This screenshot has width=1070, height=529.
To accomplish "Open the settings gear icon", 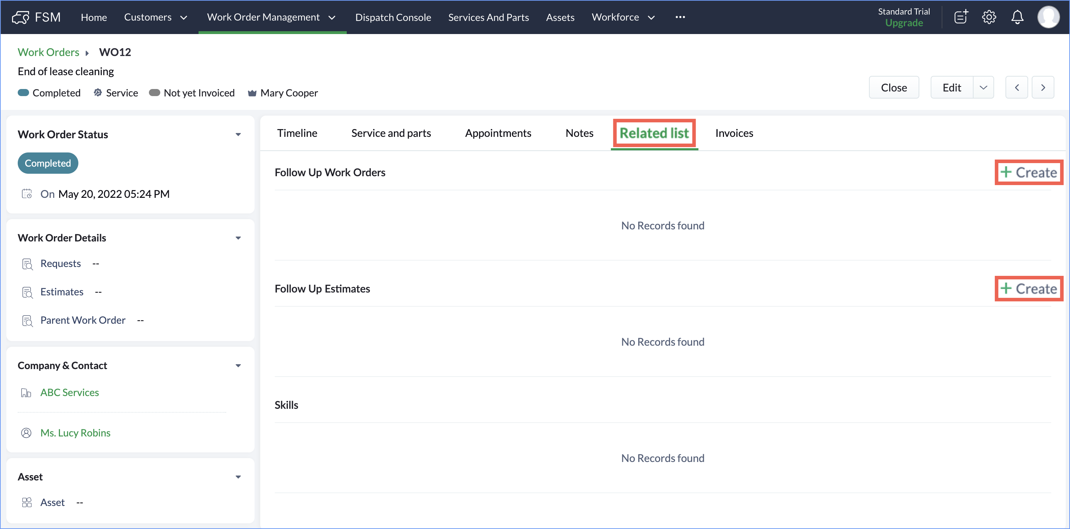I will 989,17.
